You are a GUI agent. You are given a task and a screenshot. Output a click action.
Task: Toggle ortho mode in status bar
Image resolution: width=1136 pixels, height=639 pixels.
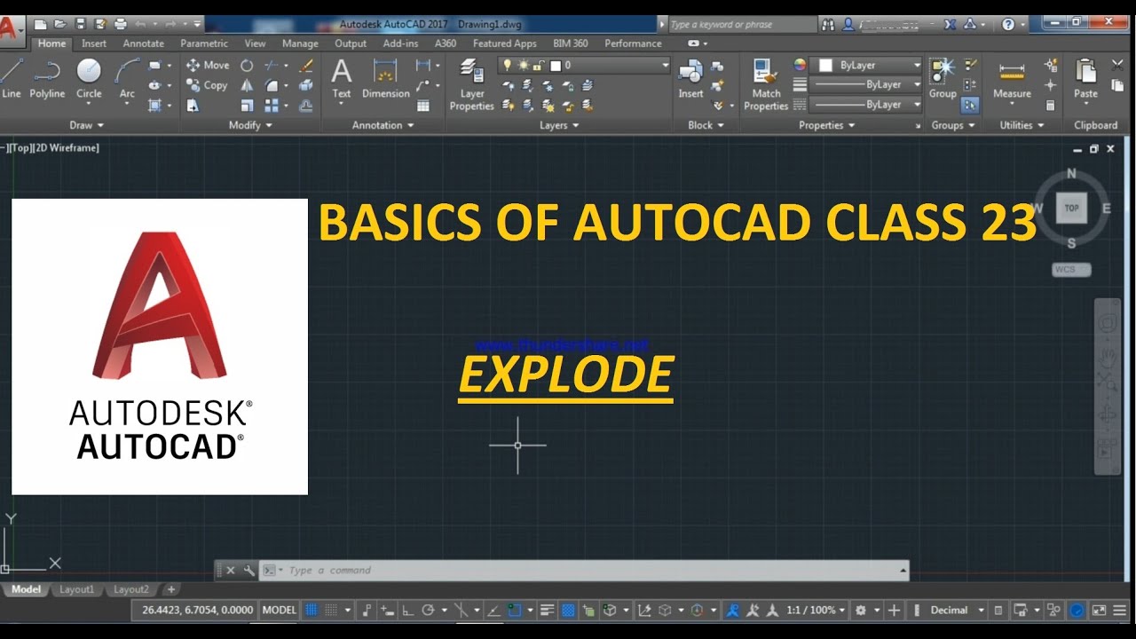[408, 610]
